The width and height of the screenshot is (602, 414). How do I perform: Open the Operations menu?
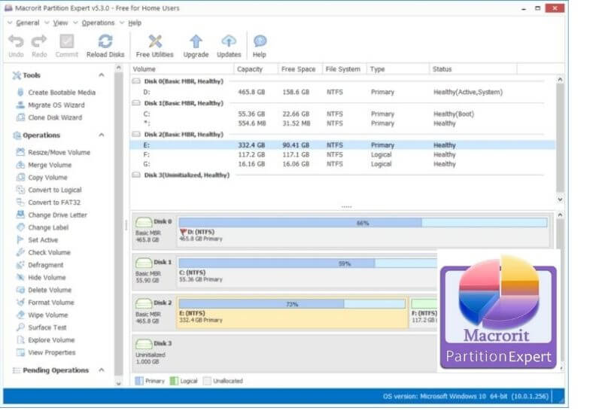(x=98, y=23)
